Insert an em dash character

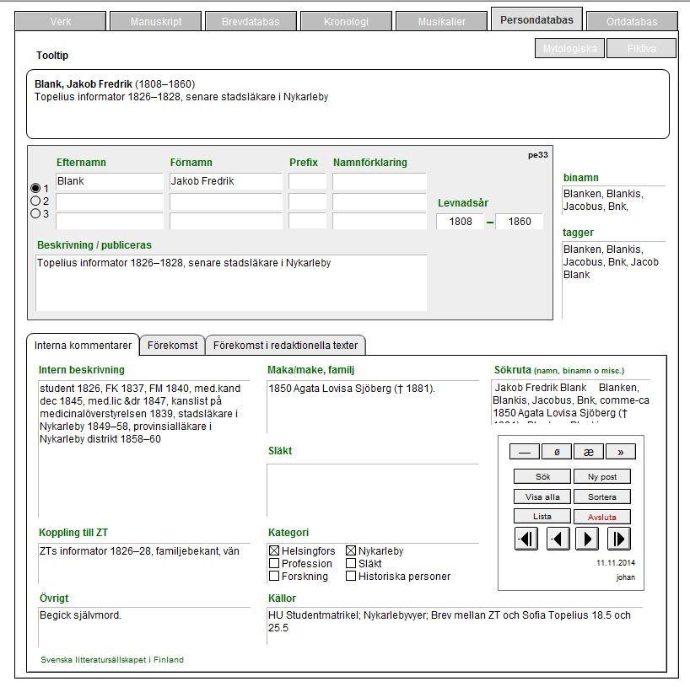click(525, 452)
